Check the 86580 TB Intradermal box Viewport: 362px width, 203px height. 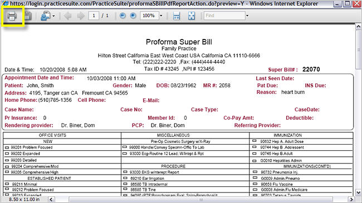point(125,184)
